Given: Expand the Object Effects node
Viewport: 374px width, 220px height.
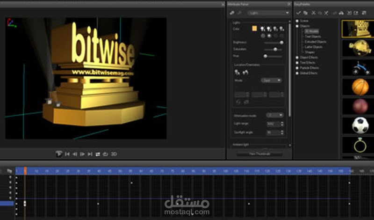Looking at the screenshot, I should click(x=297, y=58).
